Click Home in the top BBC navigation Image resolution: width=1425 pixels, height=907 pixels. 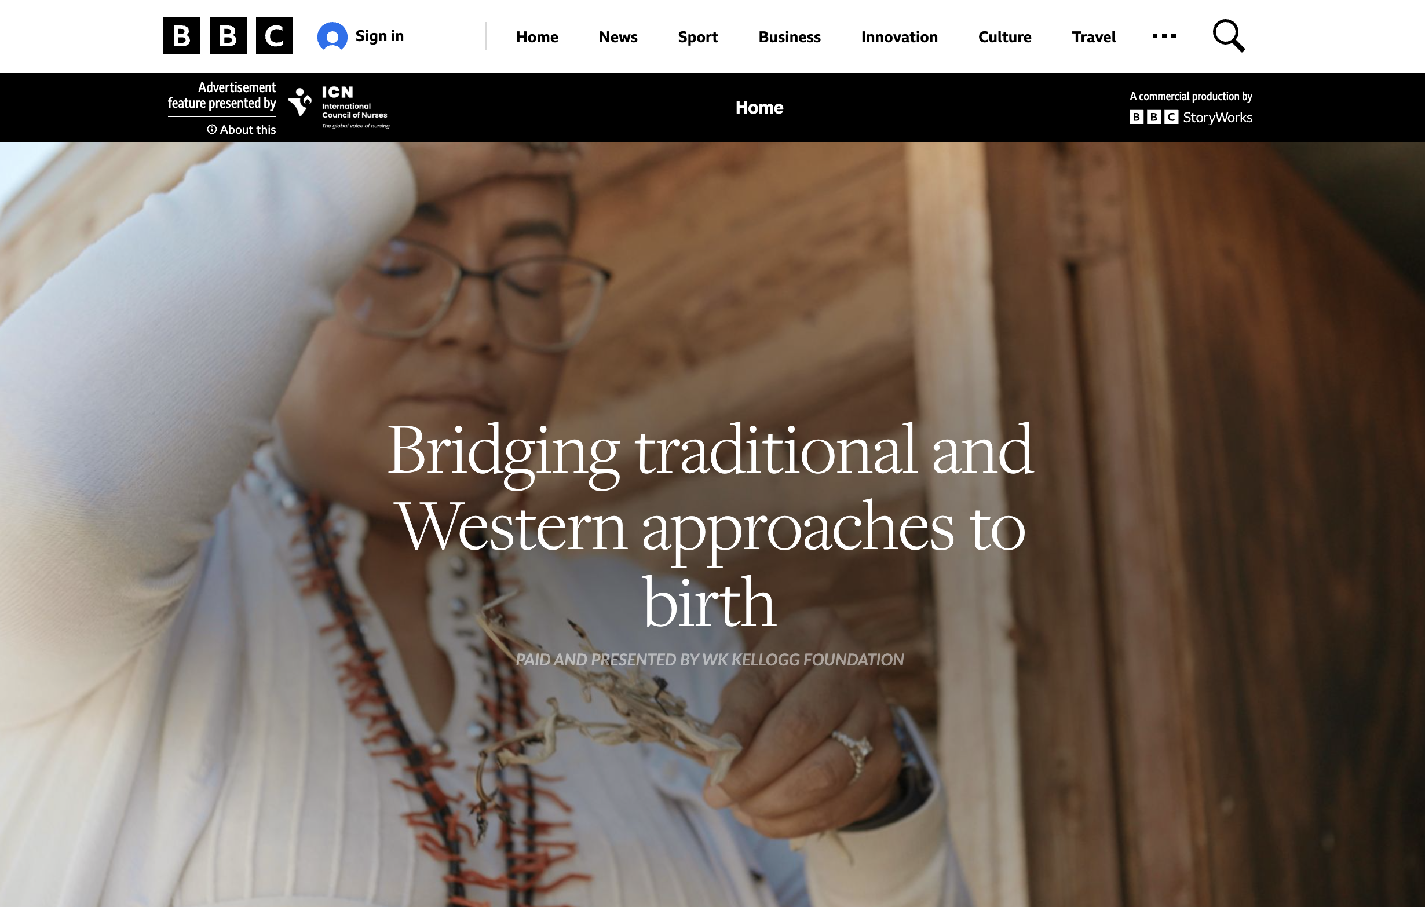click(537, 36)
